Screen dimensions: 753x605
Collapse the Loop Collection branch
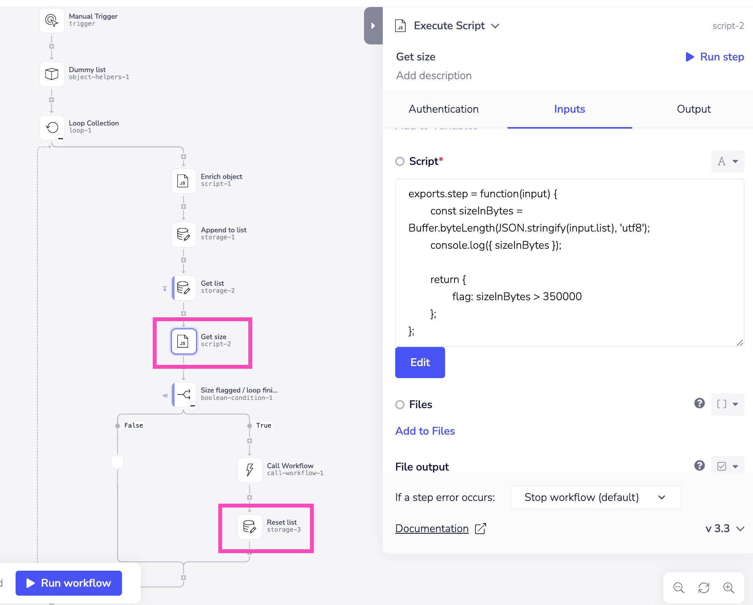click(x=61, y=139)
